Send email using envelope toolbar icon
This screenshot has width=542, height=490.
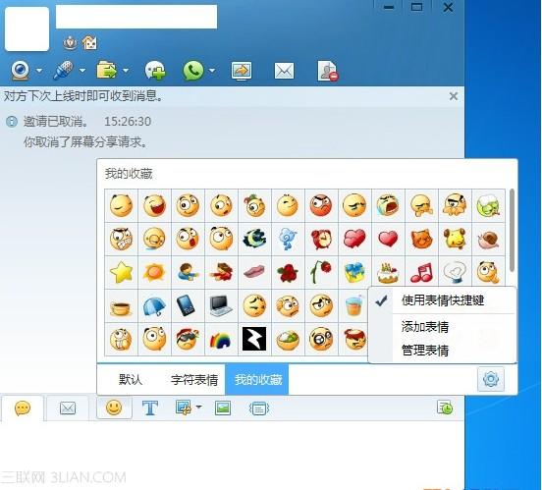(284, 71)
